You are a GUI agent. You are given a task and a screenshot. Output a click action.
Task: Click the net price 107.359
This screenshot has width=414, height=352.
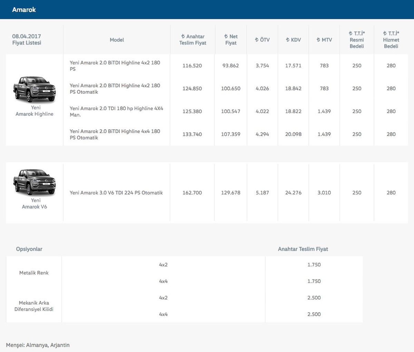(231, 134)
